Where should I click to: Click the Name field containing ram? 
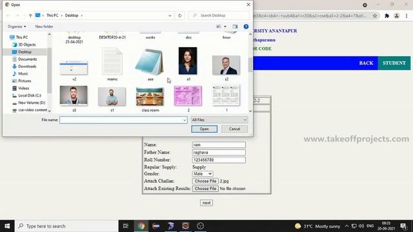tap(219, 145)
